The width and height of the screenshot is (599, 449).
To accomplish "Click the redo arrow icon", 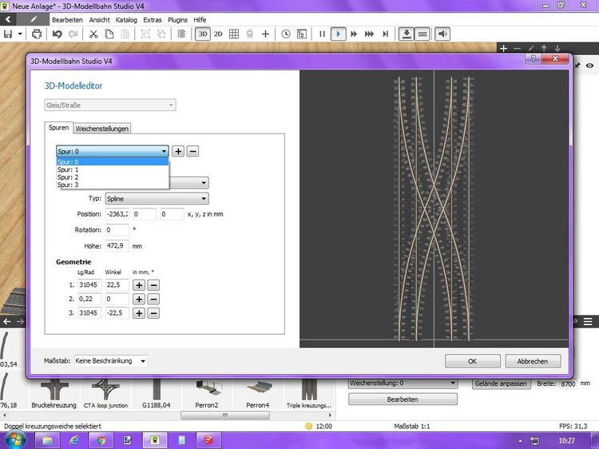I will coord(73,34).
